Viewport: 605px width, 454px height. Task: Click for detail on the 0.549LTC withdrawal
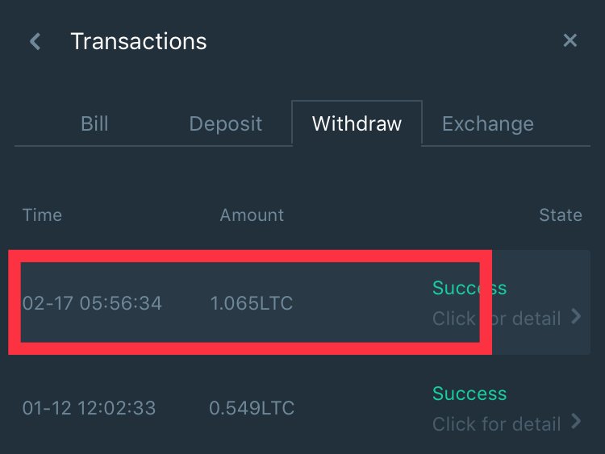point(496,423)
